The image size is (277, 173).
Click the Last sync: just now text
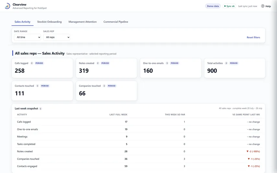(x=248, y=6)
